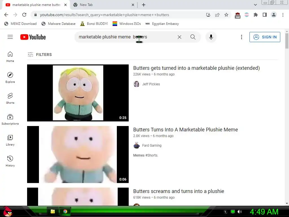
Task: Close the YouTube tab
Action: tap(65, 5)
